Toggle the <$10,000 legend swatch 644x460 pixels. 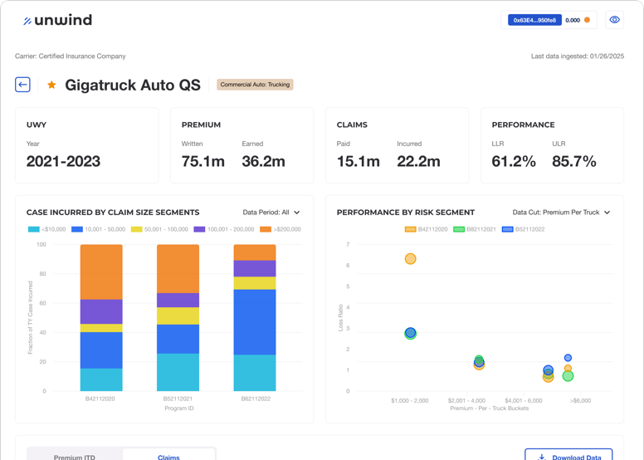[34, 229]
